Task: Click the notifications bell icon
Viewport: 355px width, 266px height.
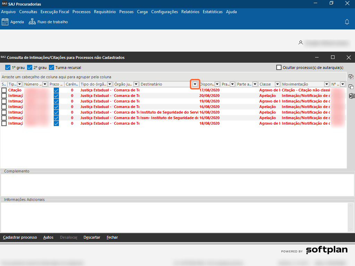Action: coord(347,22)
